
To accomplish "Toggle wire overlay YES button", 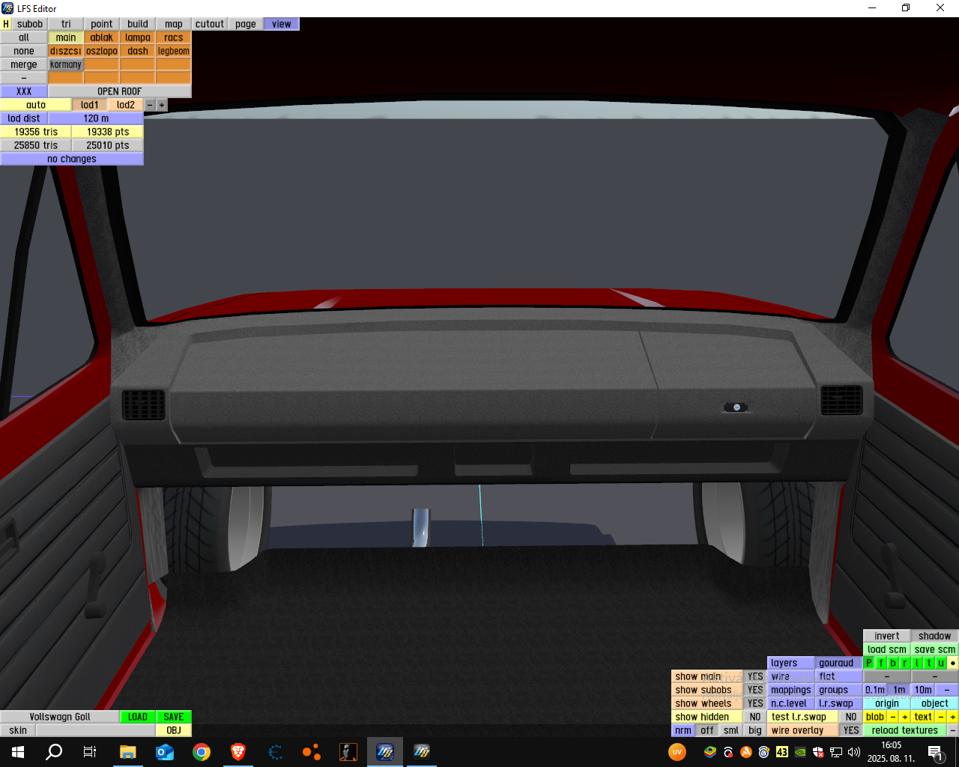I will point(851,730).
